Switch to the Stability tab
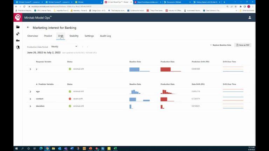The height and width of the screenshot is (151, 269). [74, 36]
